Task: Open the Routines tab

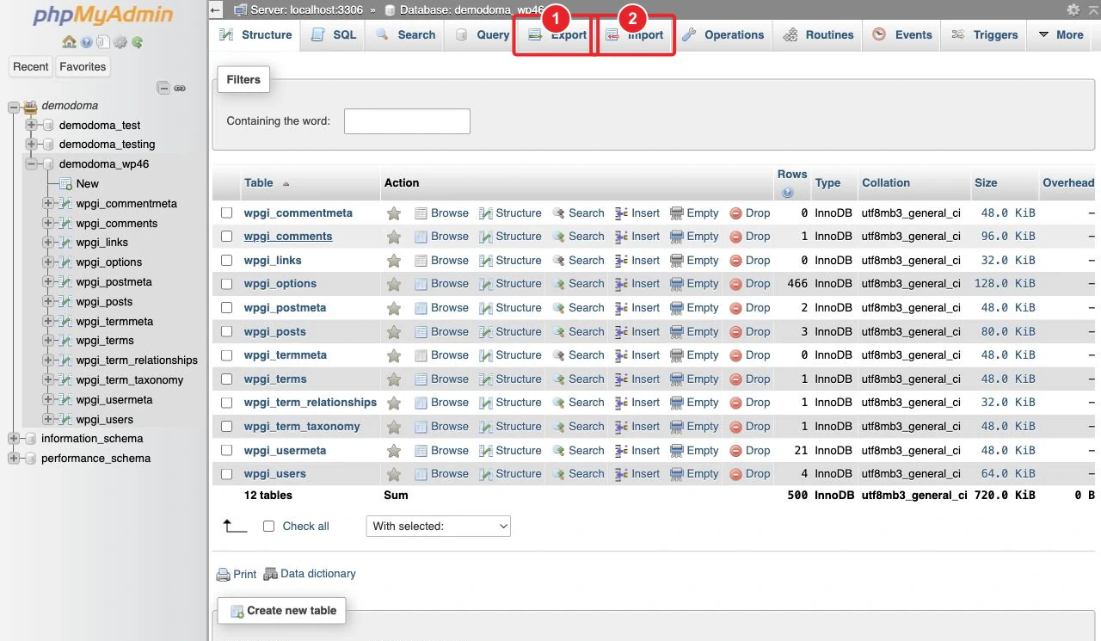Action: coord(819,35)
